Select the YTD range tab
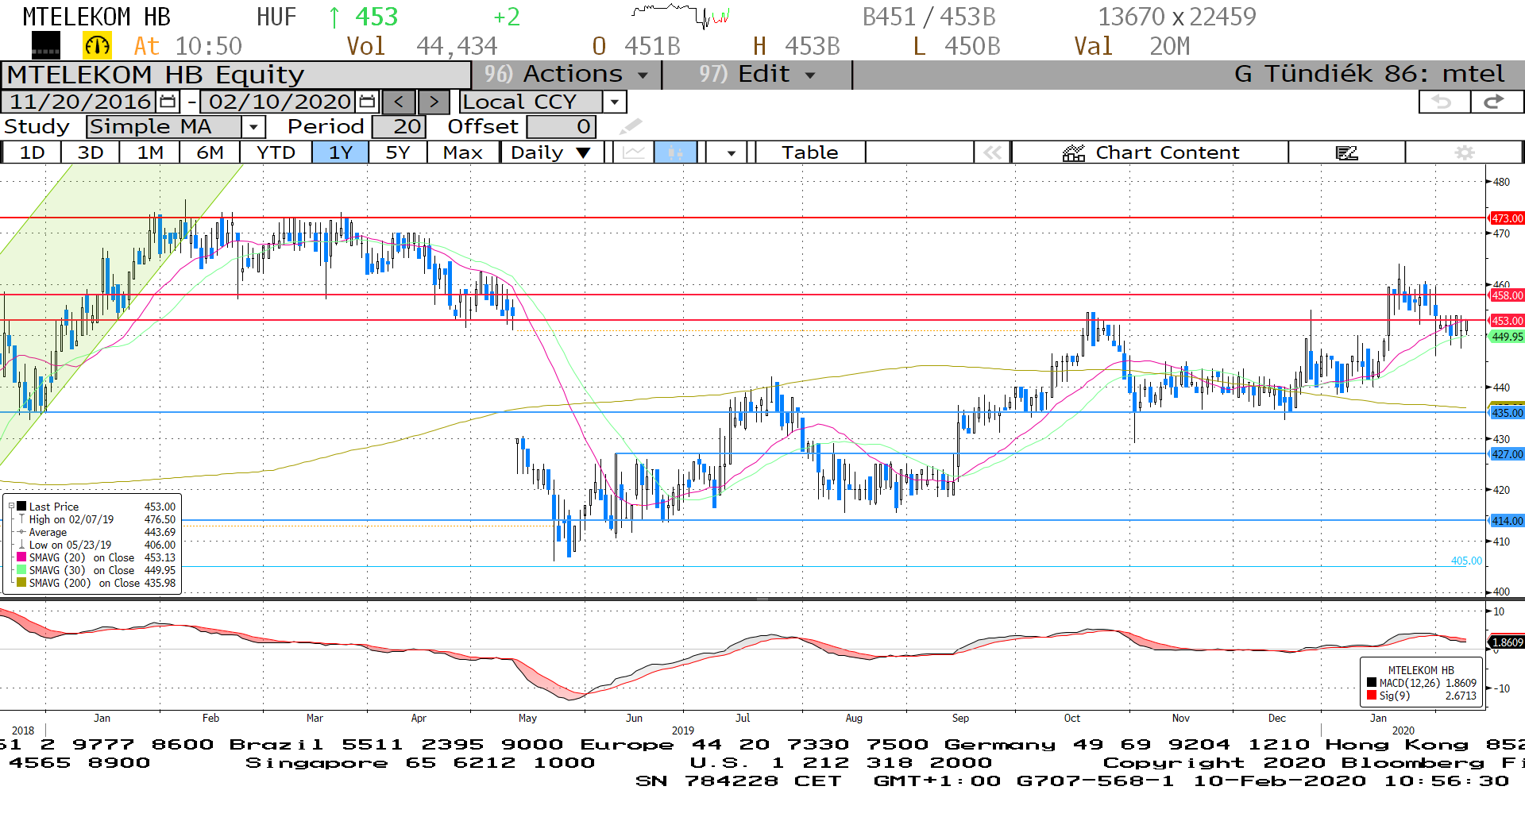Screen dimensions: 1525x825 point(276,152)
